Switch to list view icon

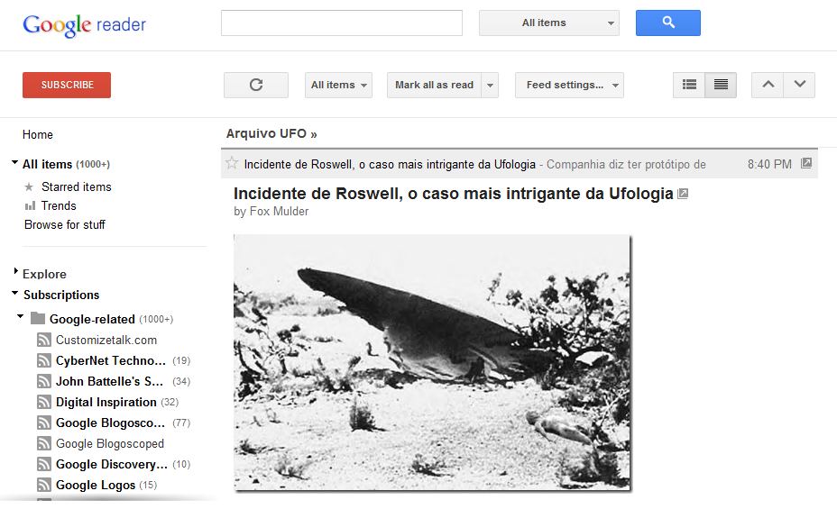coord(689,85)
